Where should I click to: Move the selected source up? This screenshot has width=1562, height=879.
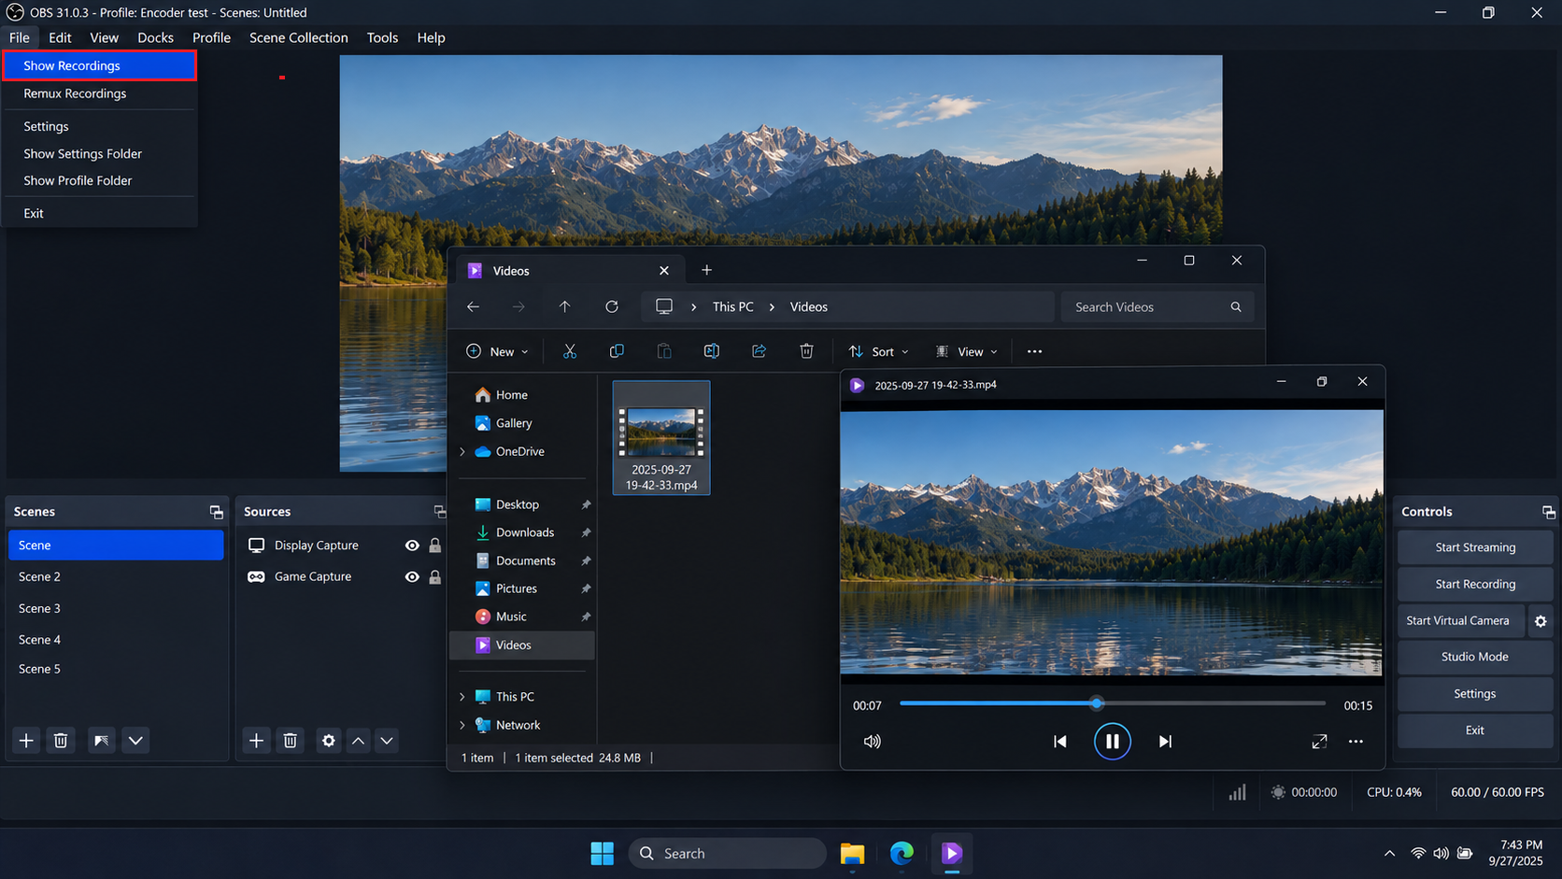point(358,741)
